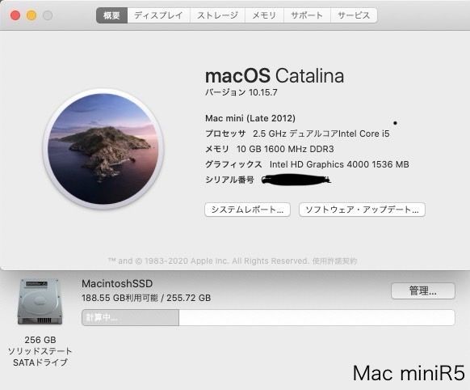This screenshot has height=390, width=470.
Task: Click the MacintoshSSD hard drive icon
Action: (40, 302)
